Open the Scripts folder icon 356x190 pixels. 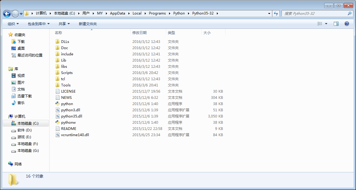[58, 73]
